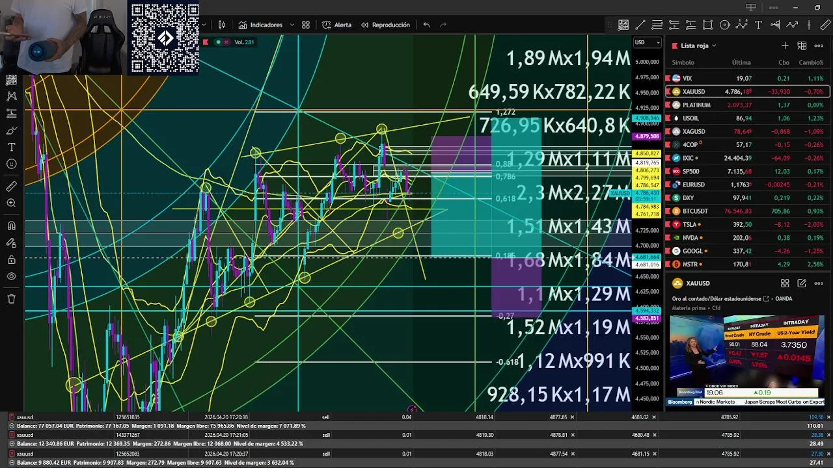Select the NVDA watchlist row

click(747, 238)
